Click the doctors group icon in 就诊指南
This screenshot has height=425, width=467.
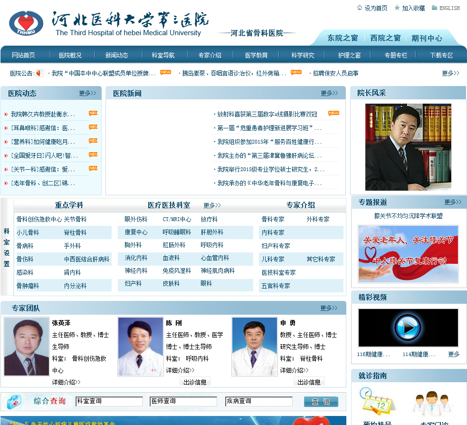pos(433,403)
